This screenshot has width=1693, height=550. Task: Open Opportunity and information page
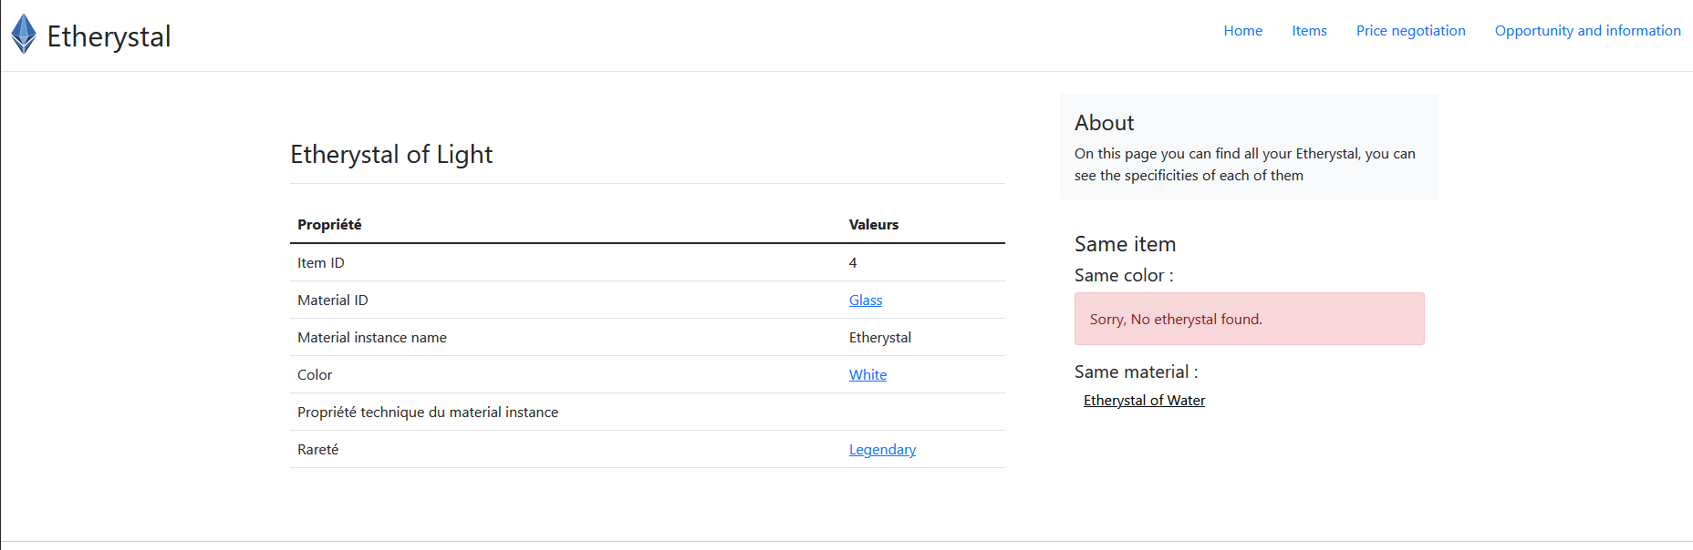tap(1587, 31)
